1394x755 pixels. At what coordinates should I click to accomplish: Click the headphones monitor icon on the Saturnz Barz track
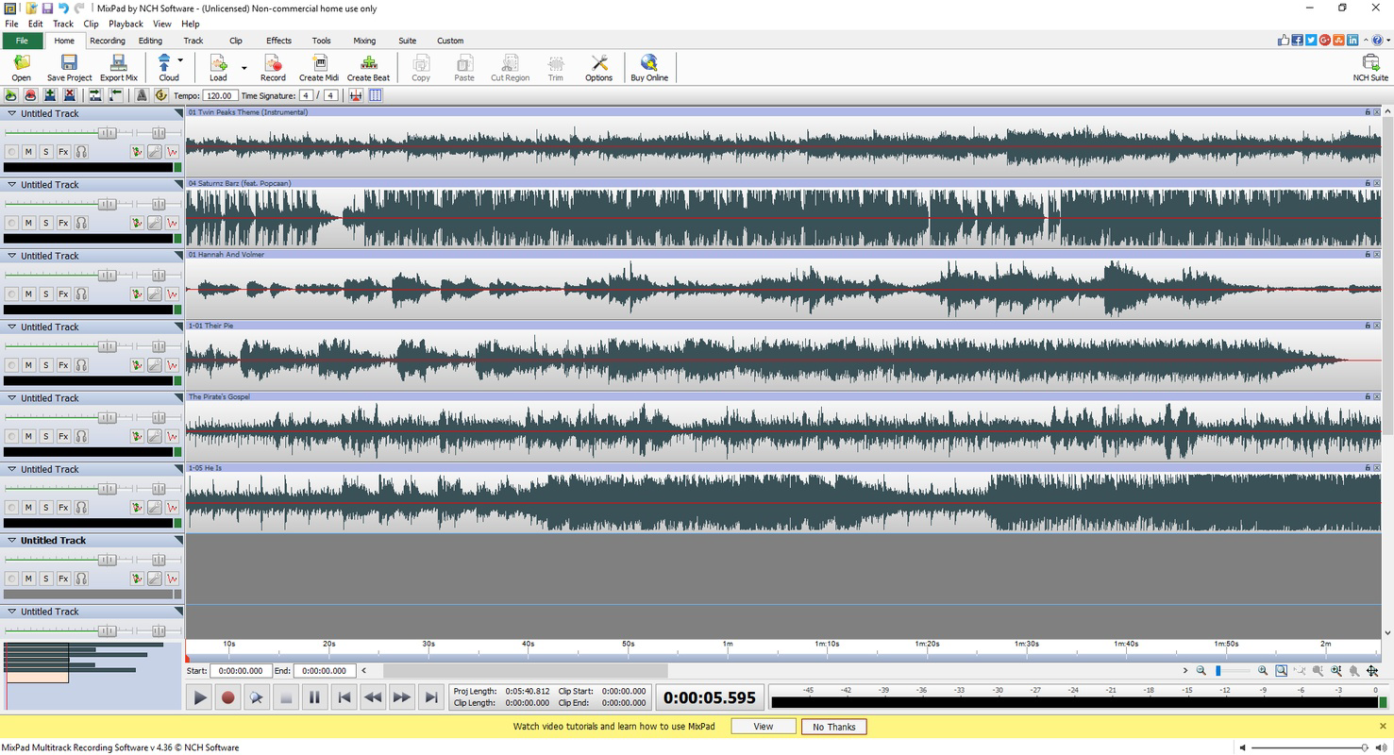click(x=81, y=223)
